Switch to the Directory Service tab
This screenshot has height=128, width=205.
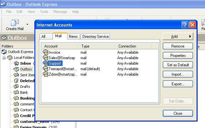point(95,37)
